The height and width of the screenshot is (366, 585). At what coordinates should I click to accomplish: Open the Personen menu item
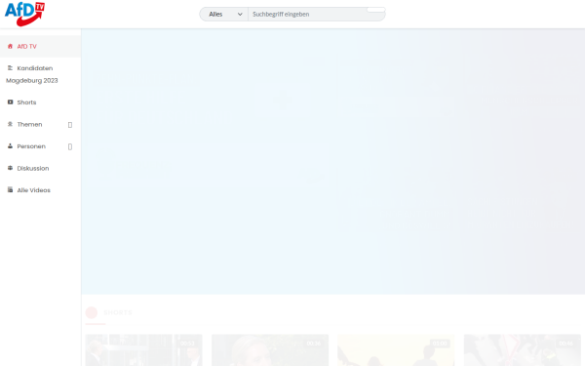pos(31,146)
